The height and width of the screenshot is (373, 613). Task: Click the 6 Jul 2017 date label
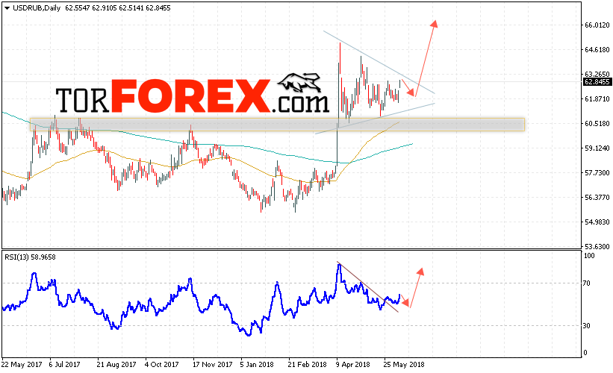tap(64, 364)
